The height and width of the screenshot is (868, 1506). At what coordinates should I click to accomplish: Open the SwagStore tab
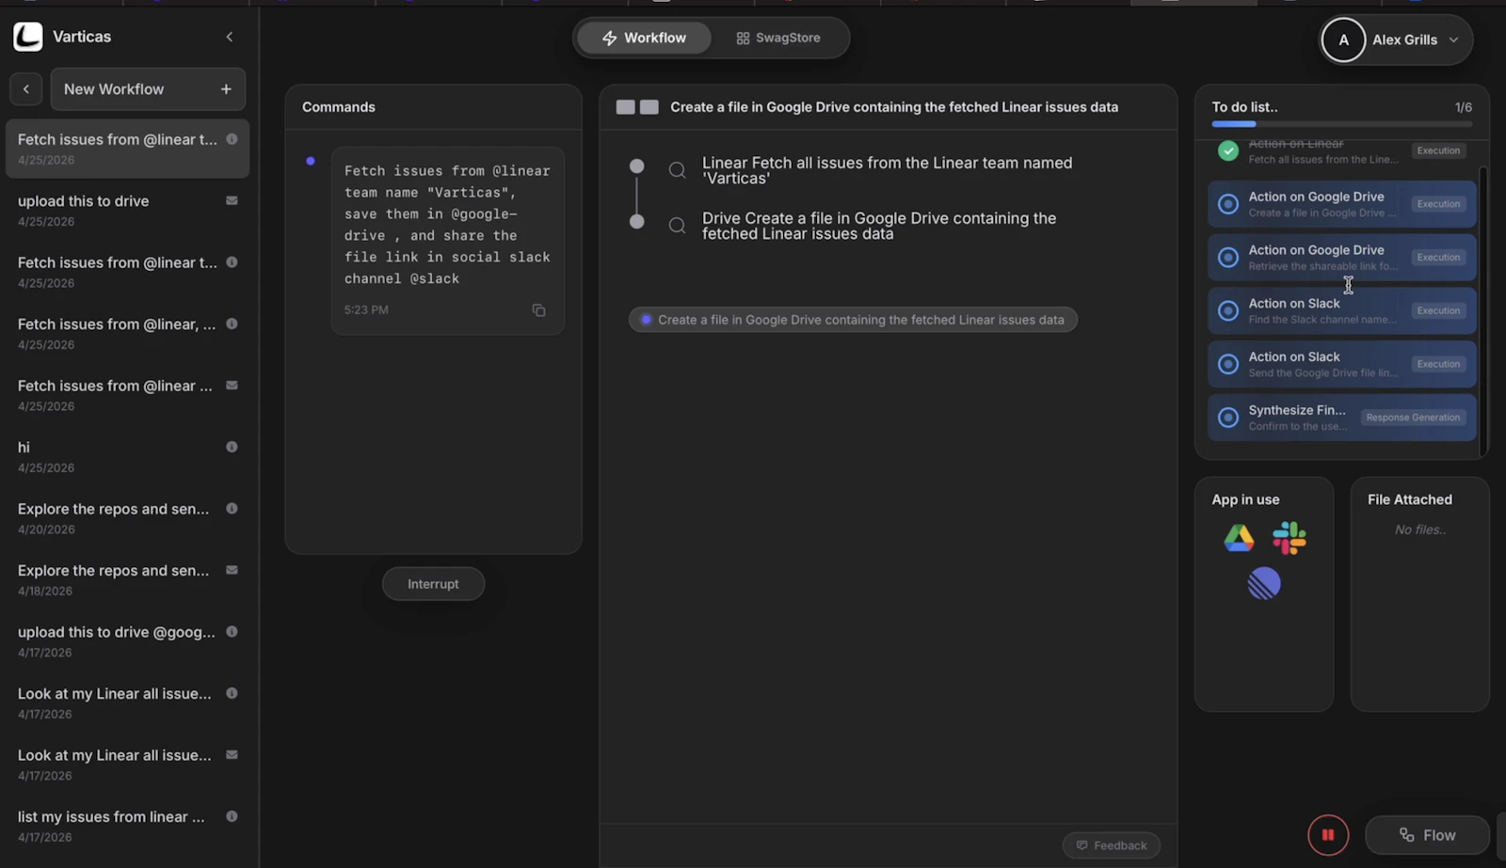[x=778, y=39]
